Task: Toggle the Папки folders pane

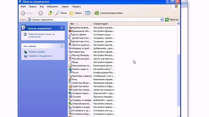Action: (x=75, y=13)
